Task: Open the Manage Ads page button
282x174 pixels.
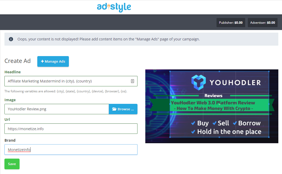Action: pyautogui.click(x=53, y=61)
